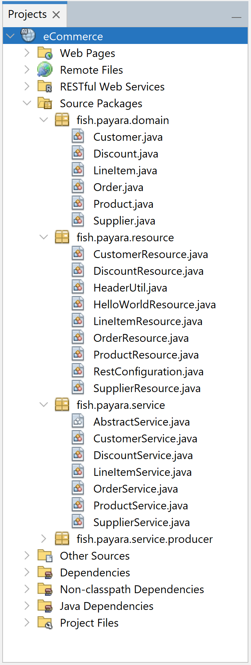Close the Projects tab
Screen dimensions: 251x665
point(56,15)
